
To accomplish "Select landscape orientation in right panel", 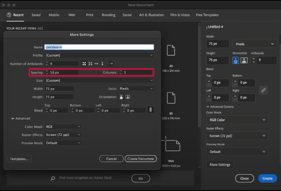I will (244, 61).
